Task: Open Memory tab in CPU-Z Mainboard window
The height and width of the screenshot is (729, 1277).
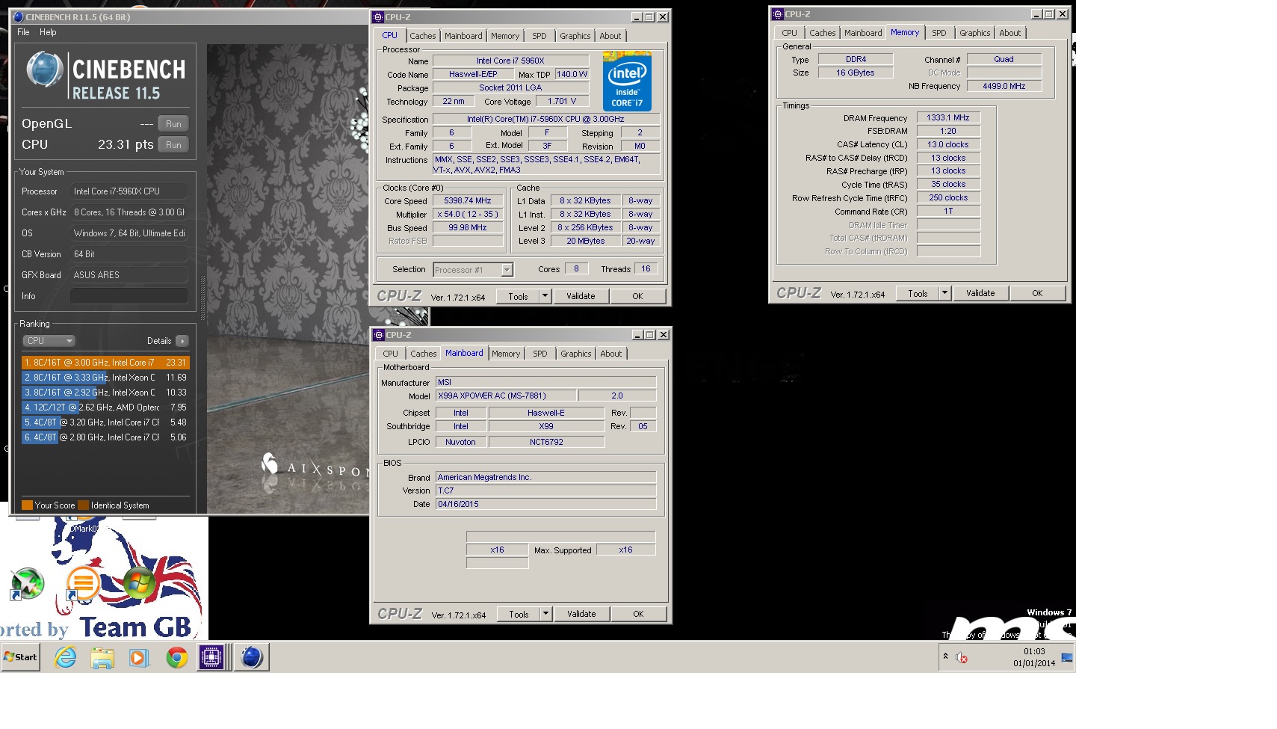Action: 506,354
